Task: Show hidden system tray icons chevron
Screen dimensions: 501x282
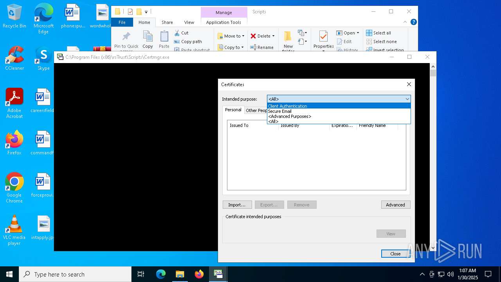Action: pos(422,274)
